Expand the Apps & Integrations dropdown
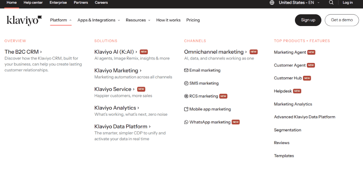Screen dimensions: 363x170 [99, 20]
